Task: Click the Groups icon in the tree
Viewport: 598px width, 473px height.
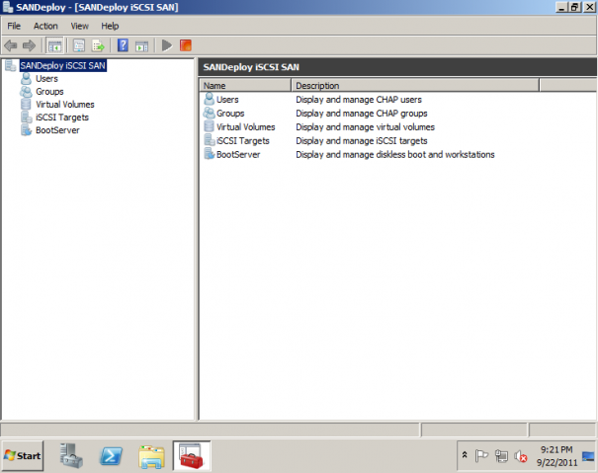Action: [x=27, y=92]
